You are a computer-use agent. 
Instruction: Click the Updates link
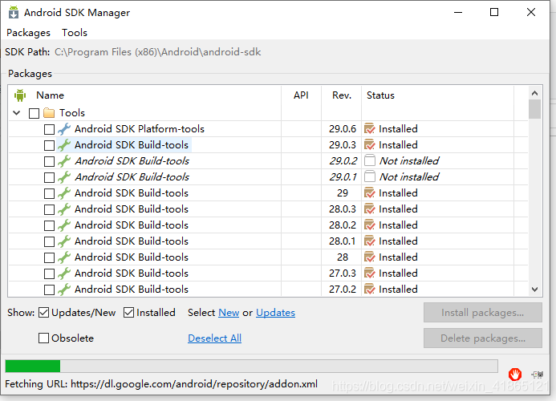(275, 313)
